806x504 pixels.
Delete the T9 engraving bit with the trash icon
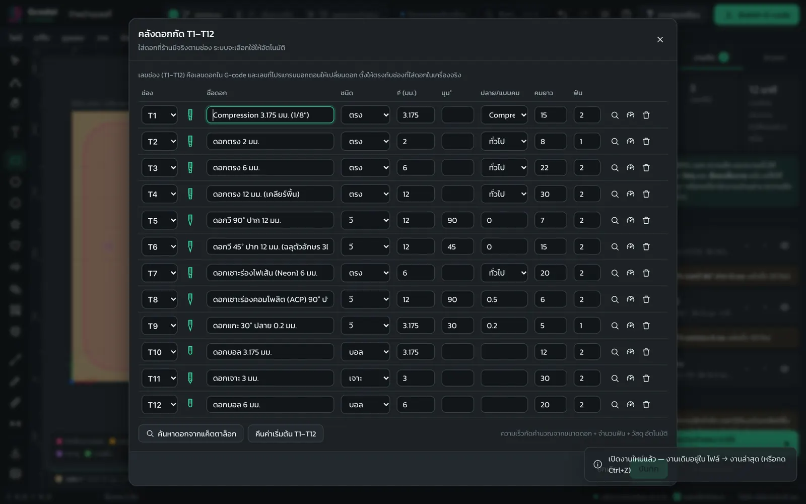coord(646,326)
